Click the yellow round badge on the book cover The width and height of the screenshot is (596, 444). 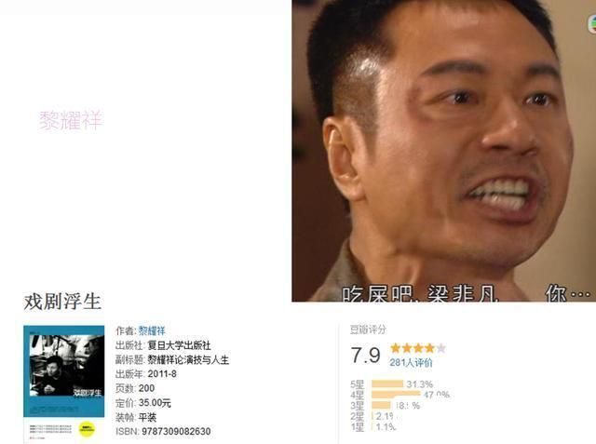click(87, 429)
